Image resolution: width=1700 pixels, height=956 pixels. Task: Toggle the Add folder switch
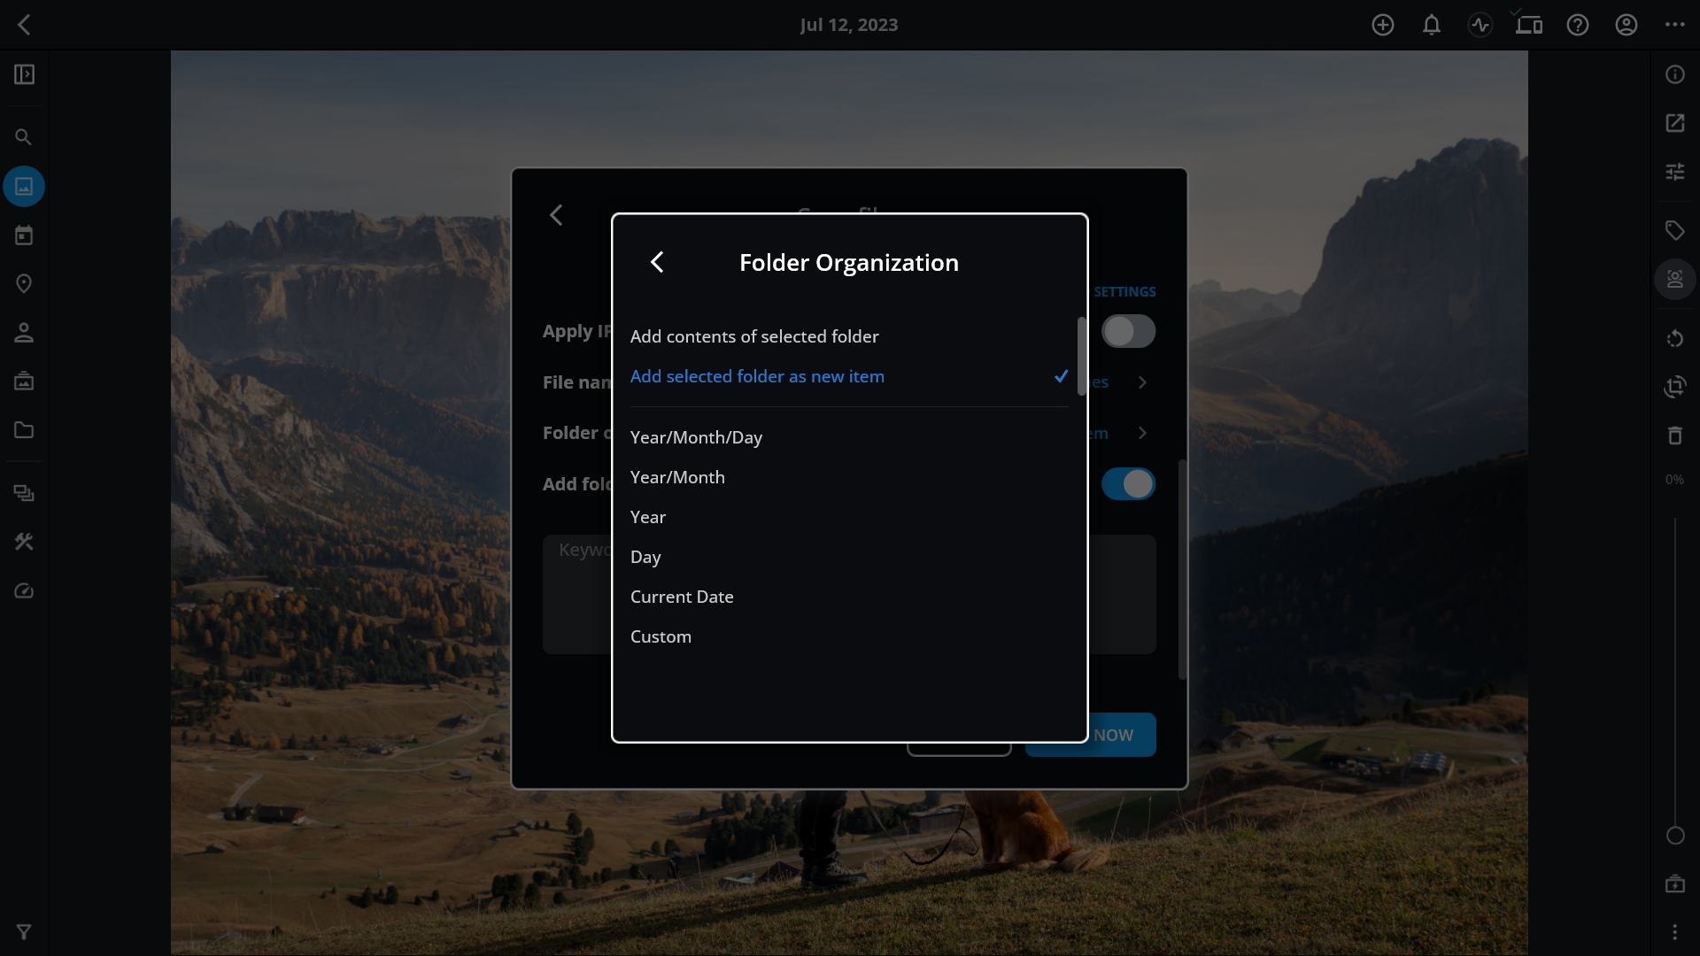[x=1128, y=484]
